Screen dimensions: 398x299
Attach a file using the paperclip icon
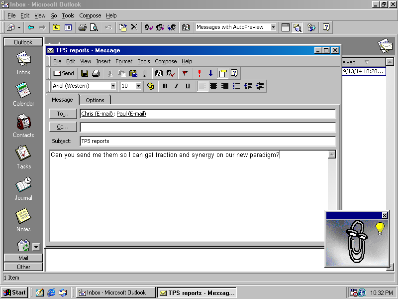coord(144,73)
